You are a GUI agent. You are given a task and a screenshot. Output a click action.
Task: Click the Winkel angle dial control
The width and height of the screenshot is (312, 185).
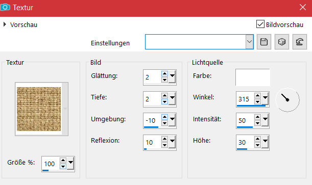pyautogui.click(x=287, y=100)
